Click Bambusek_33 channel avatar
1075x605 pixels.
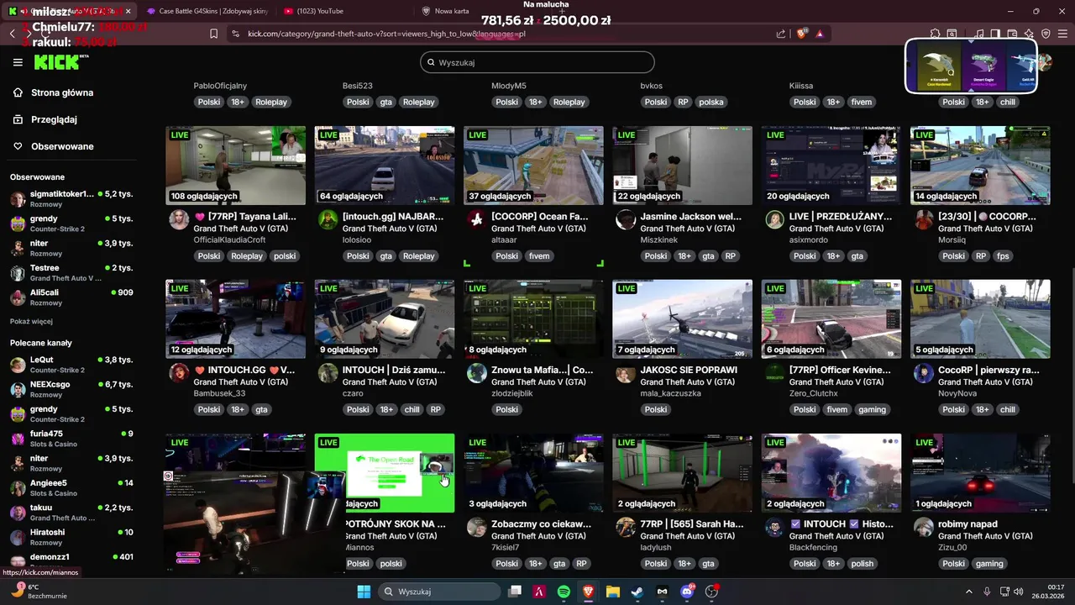click(179, 374)
